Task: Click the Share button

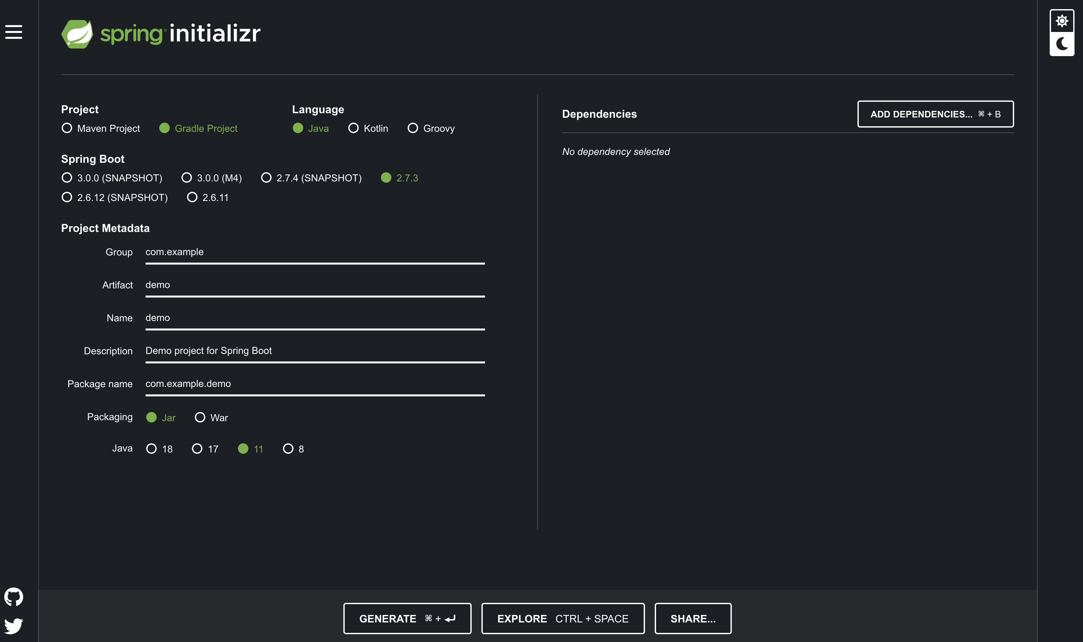Action: coord(693,619)
